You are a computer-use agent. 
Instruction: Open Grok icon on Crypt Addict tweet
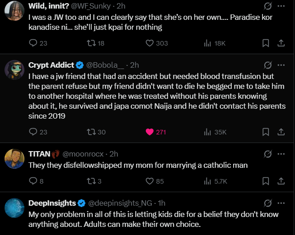tap(267, 65)
